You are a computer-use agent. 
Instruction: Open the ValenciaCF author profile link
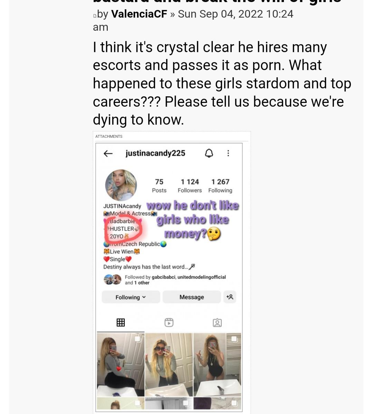(x=139, y=14)
